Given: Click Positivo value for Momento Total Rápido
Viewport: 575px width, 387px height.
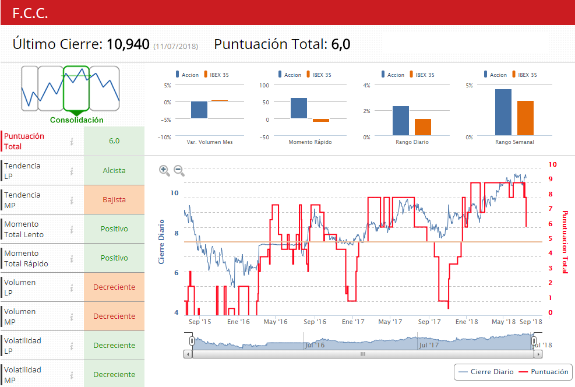Looking at the screenshot, I should [114, 258].
